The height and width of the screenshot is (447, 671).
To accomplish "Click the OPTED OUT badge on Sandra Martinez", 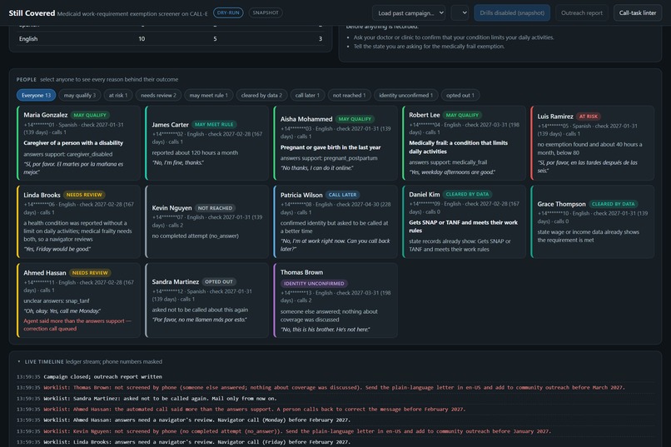I will (219, 281).
